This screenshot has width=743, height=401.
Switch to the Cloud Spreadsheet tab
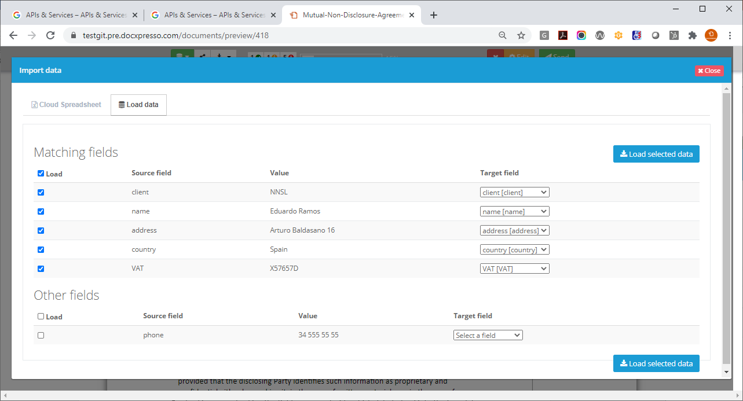(x=66, y=105)
